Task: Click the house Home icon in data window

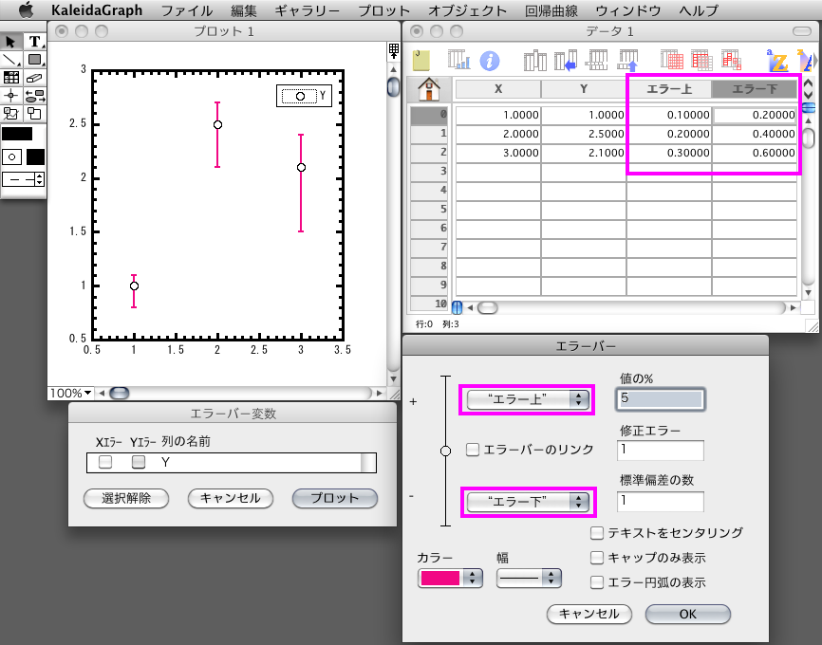Action: click(429, 89)
